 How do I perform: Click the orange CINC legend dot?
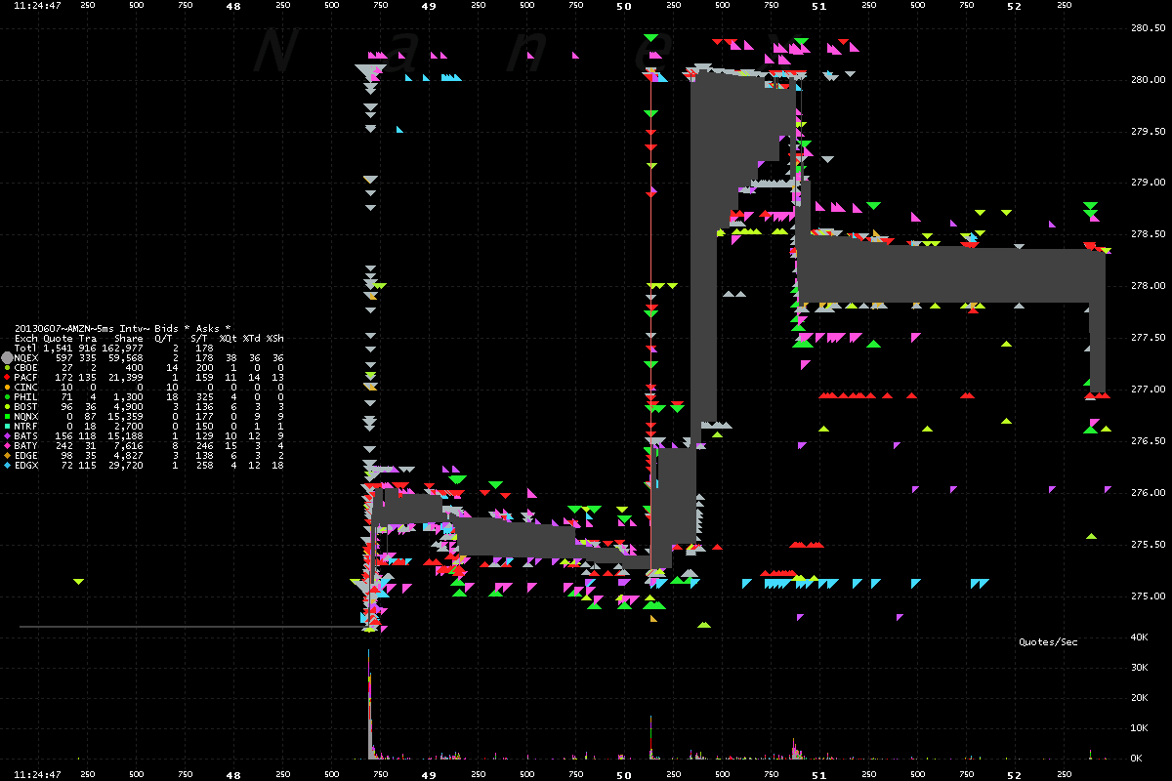[7, 387]
